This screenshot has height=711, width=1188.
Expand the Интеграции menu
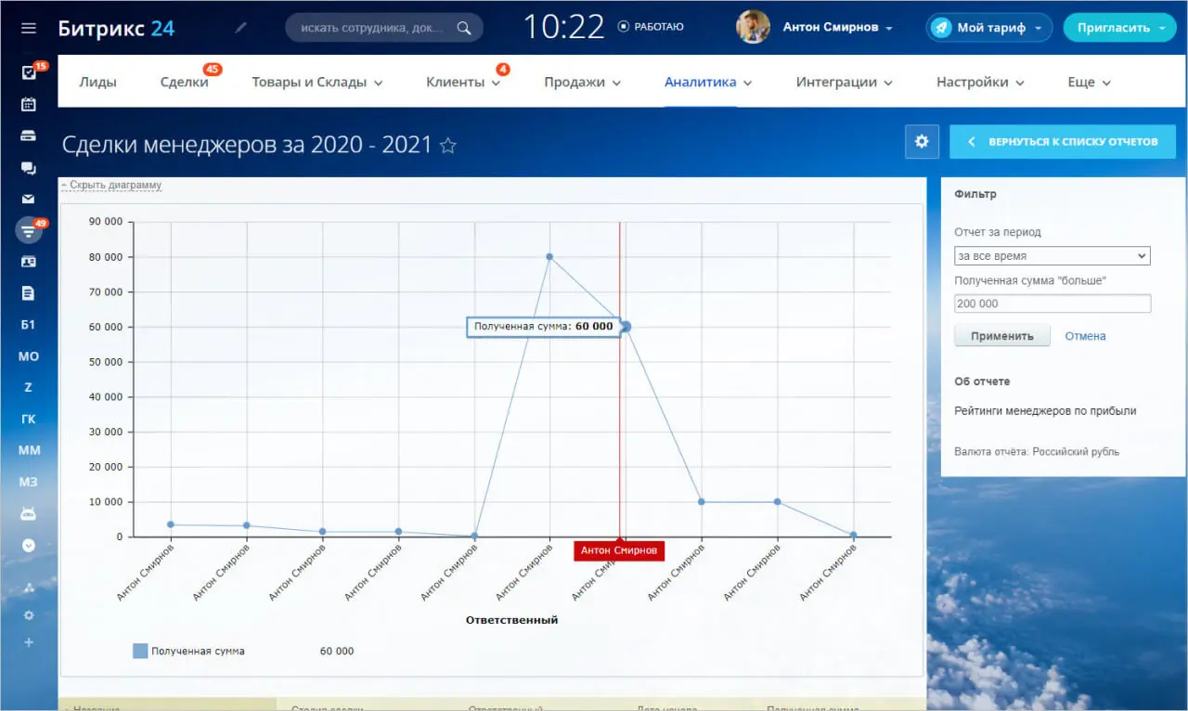[x=845, y=82]
